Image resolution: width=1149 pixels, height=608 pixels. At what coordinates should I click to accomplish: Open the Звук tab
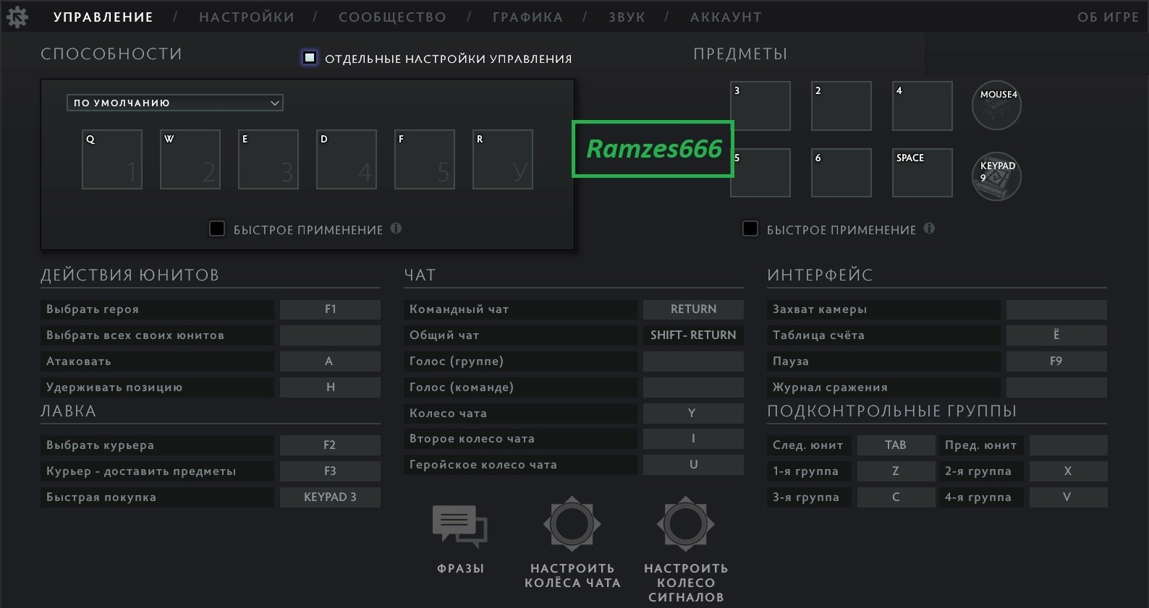coord(627,17)
